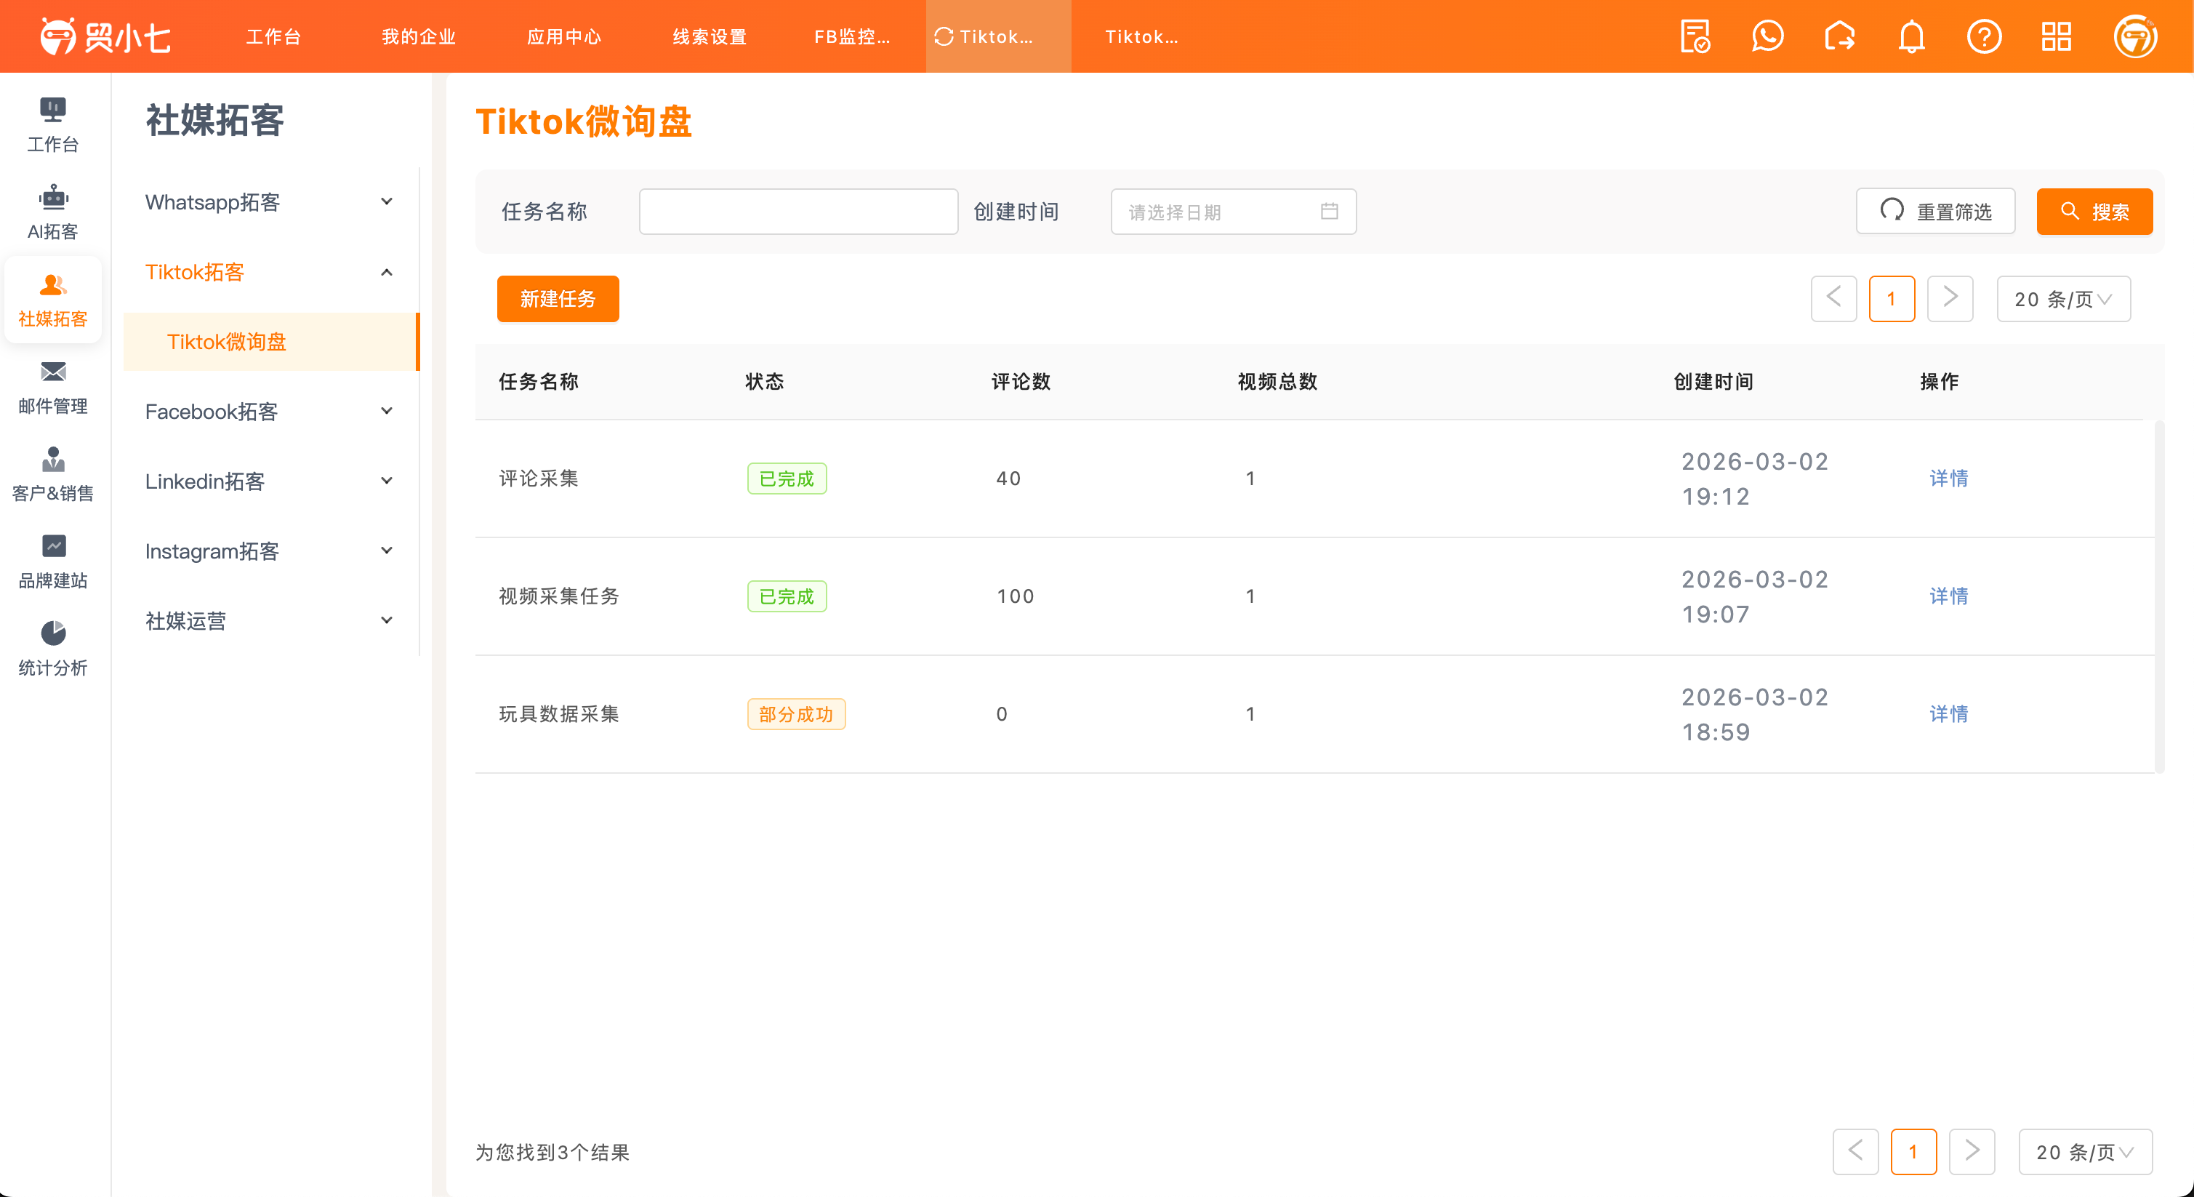Screen dimensions: 2194x1197
Task: Open 应用中心 in top navigation
Action: [564, 36]
